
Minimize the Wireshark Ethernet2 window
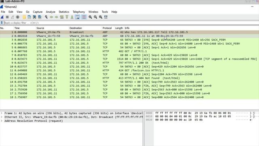pos(252,6)
